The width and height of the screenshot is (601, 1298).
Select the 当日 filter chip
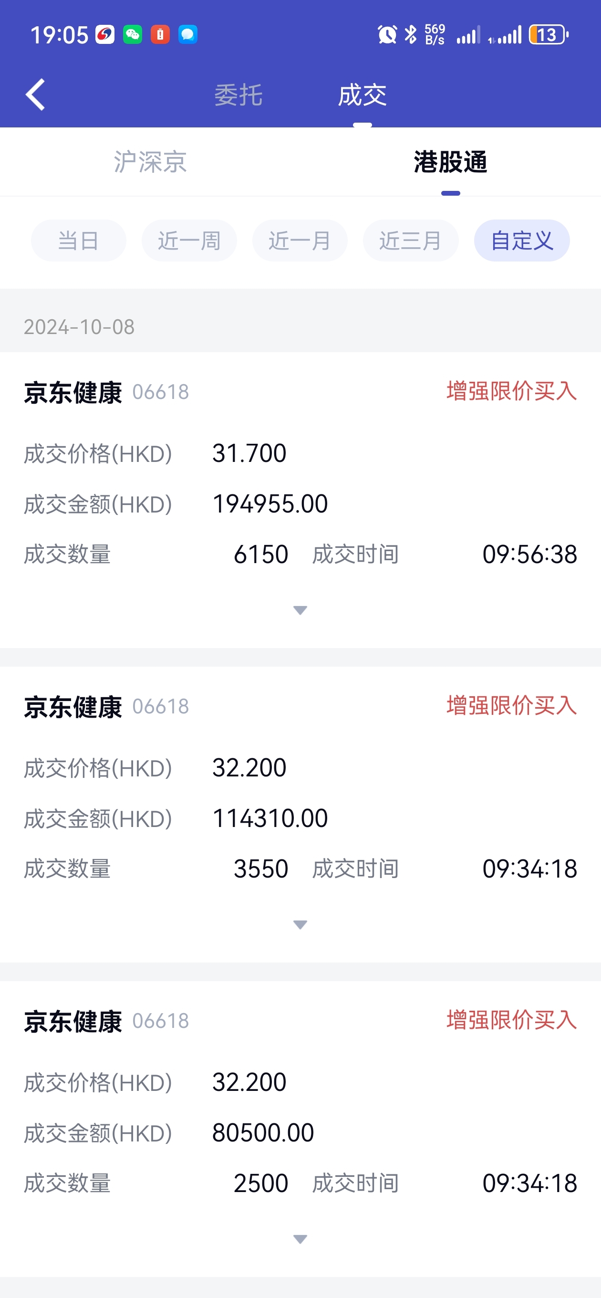79,241
